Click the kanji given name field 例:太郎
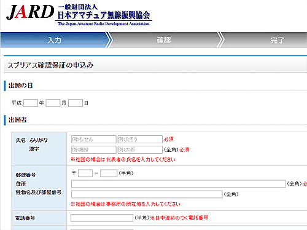This screenshot has height=230, width=307. 140,149
